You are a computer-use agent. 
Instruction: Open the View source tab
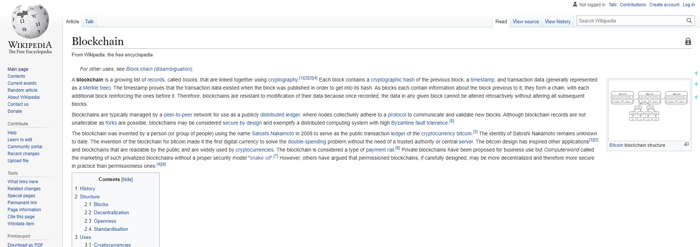tap(526, 21)
